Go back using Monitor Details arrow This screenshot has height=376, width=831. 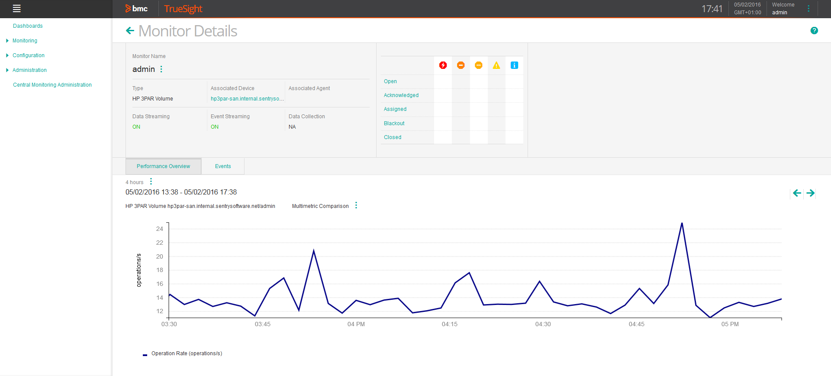click(x=130, y=31)
